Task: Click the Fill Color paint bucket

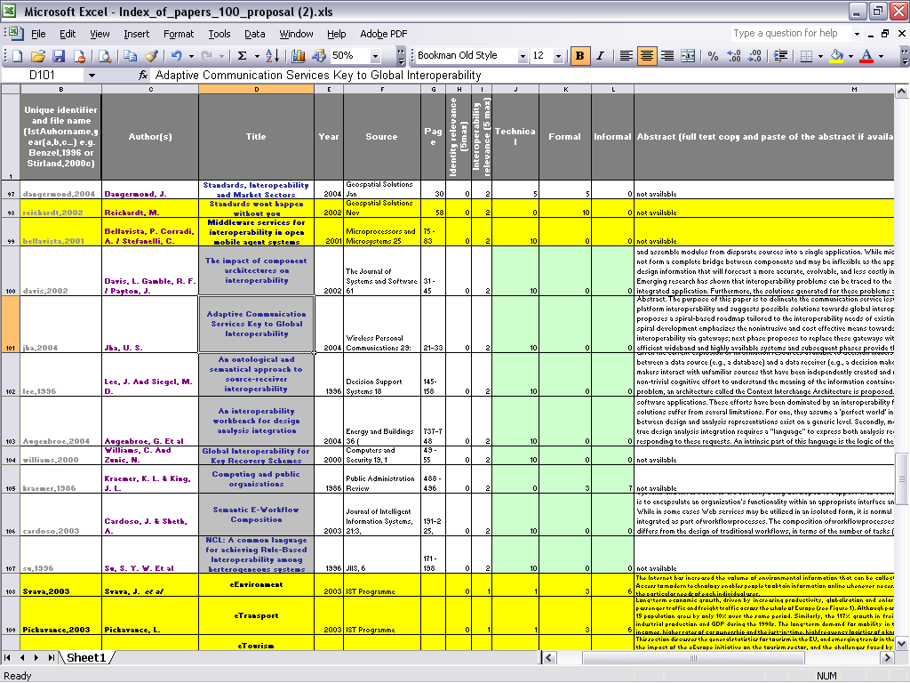Action: click(835, 56)
